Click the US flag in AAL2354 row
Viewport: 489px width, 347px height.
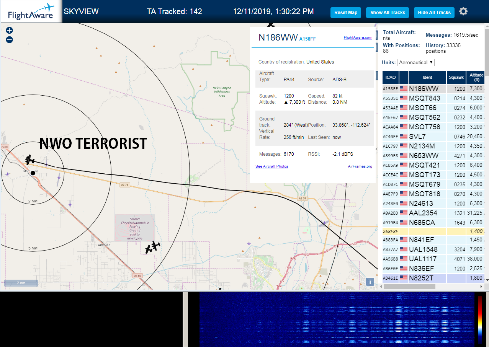tap(404, 213)
